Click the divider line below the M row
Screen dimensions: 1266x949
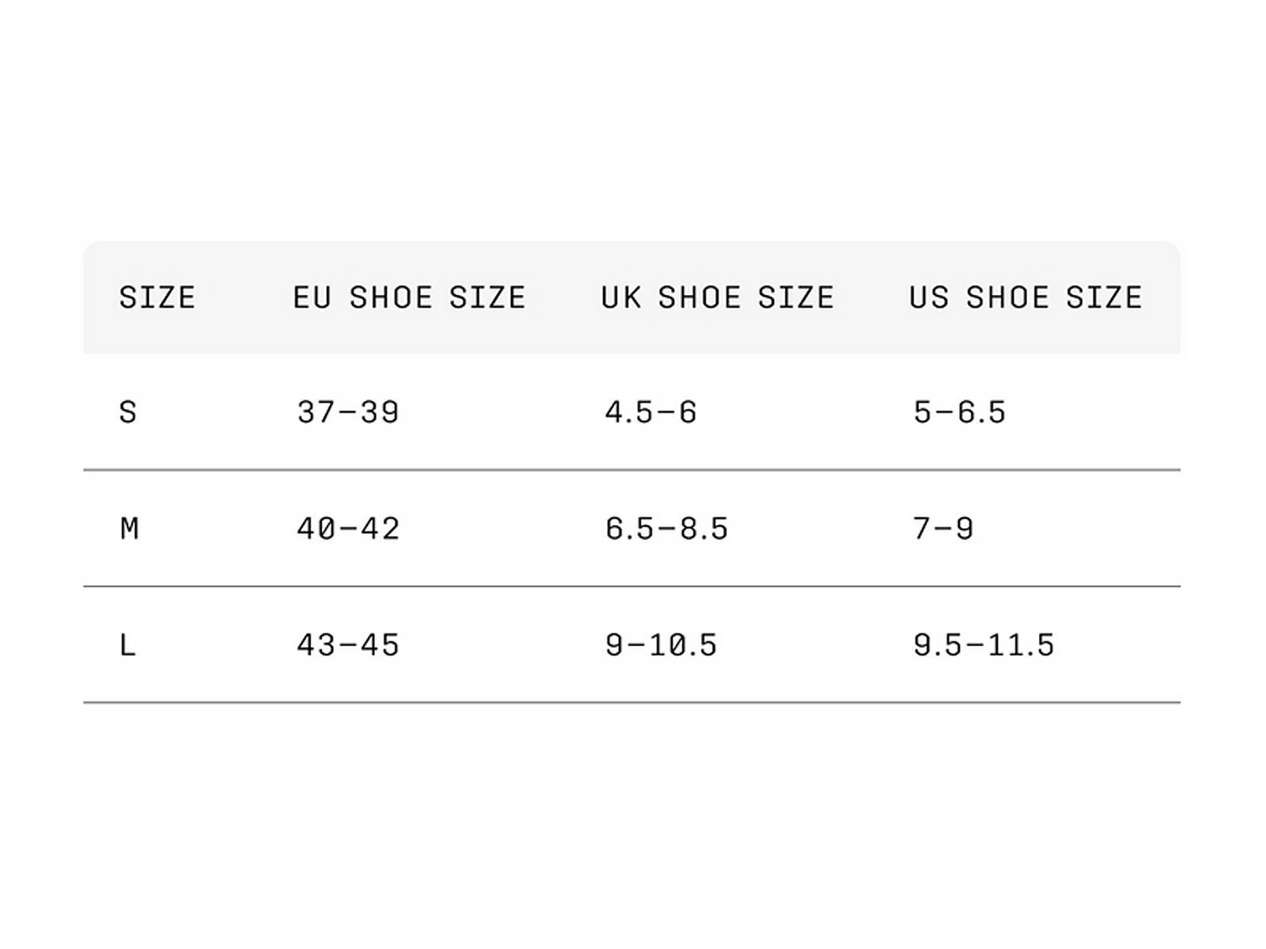click(x=631, y=586)
